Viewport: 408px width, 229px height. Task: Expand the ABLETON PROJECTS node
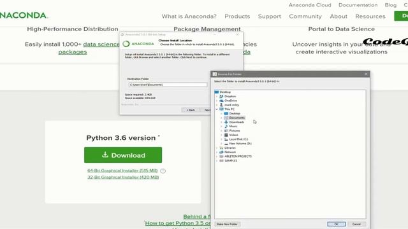tap(217, 156)
